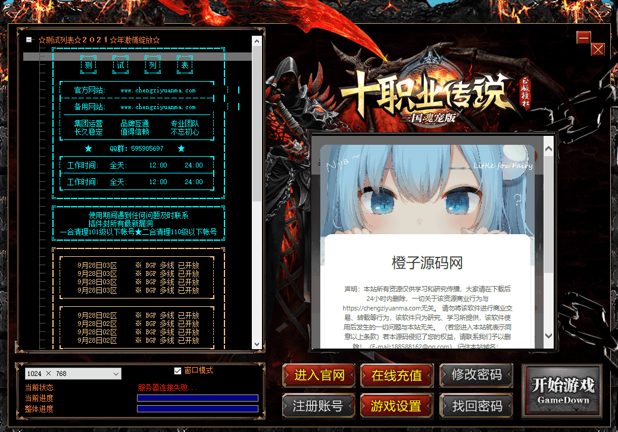Screen dimensions: 618x432
Task: Click the server list scroll-down arrow
Action: tap(257, 344)
